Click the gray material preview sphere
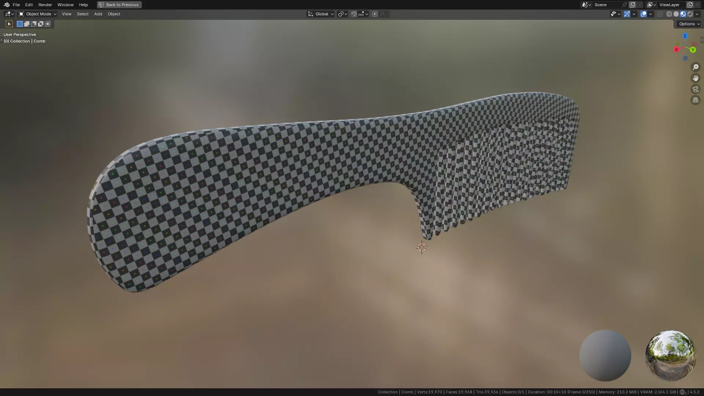Viewport: 704px width, 396px height. tap(605, 355)
